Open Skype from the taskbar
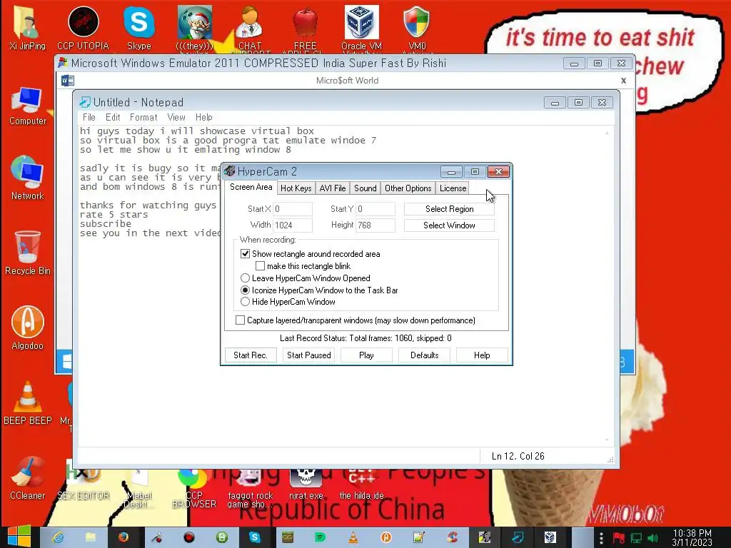Screen dimensions: 731x548 [255, 537]
